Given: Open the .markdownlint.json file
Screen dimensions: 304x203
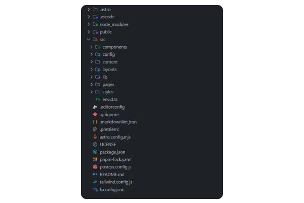Looking at the screenshot, I should pos(118,122).
